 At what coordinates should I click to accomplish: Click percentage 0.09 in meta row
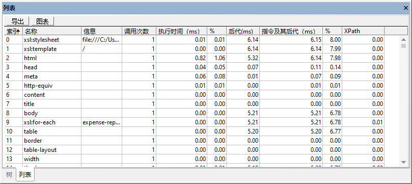point(335,77)
